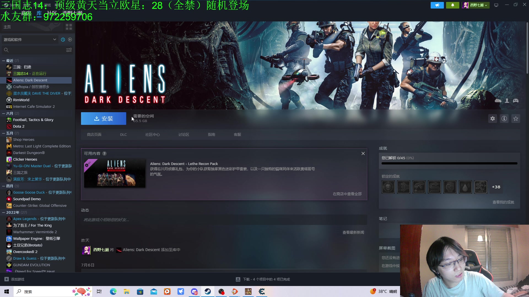Open Microsoft Store from the taskbar
Image resolution: width=529 pixels, height=297 pixels.
[x=140, y=291]
